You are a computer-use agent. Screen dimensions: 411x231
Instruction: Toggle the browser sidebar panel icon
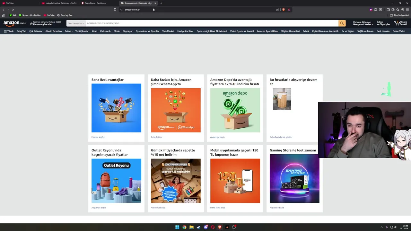(x=388, y=10)
